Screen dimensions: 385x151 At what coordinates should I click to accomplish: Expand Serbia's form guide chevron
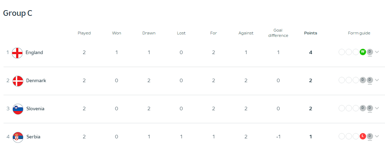(x=377, y=136)
